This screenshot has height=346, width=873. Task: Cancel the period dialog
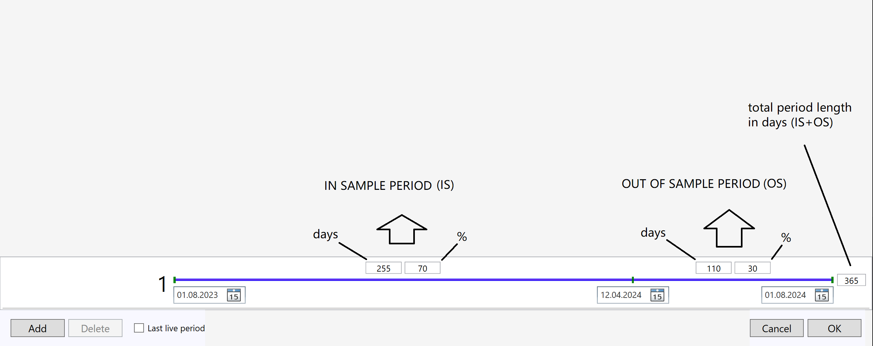click(776, 328)
